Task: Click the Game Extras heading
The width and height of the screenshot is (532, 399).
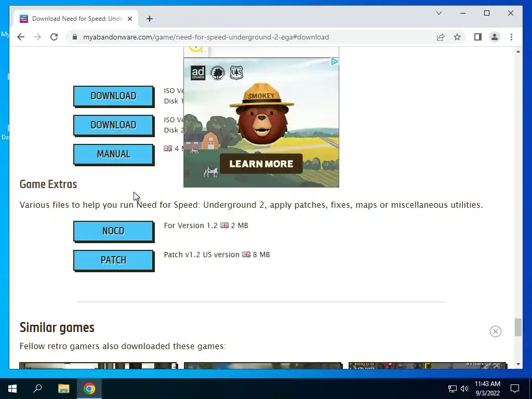Action: pos(48,184)
